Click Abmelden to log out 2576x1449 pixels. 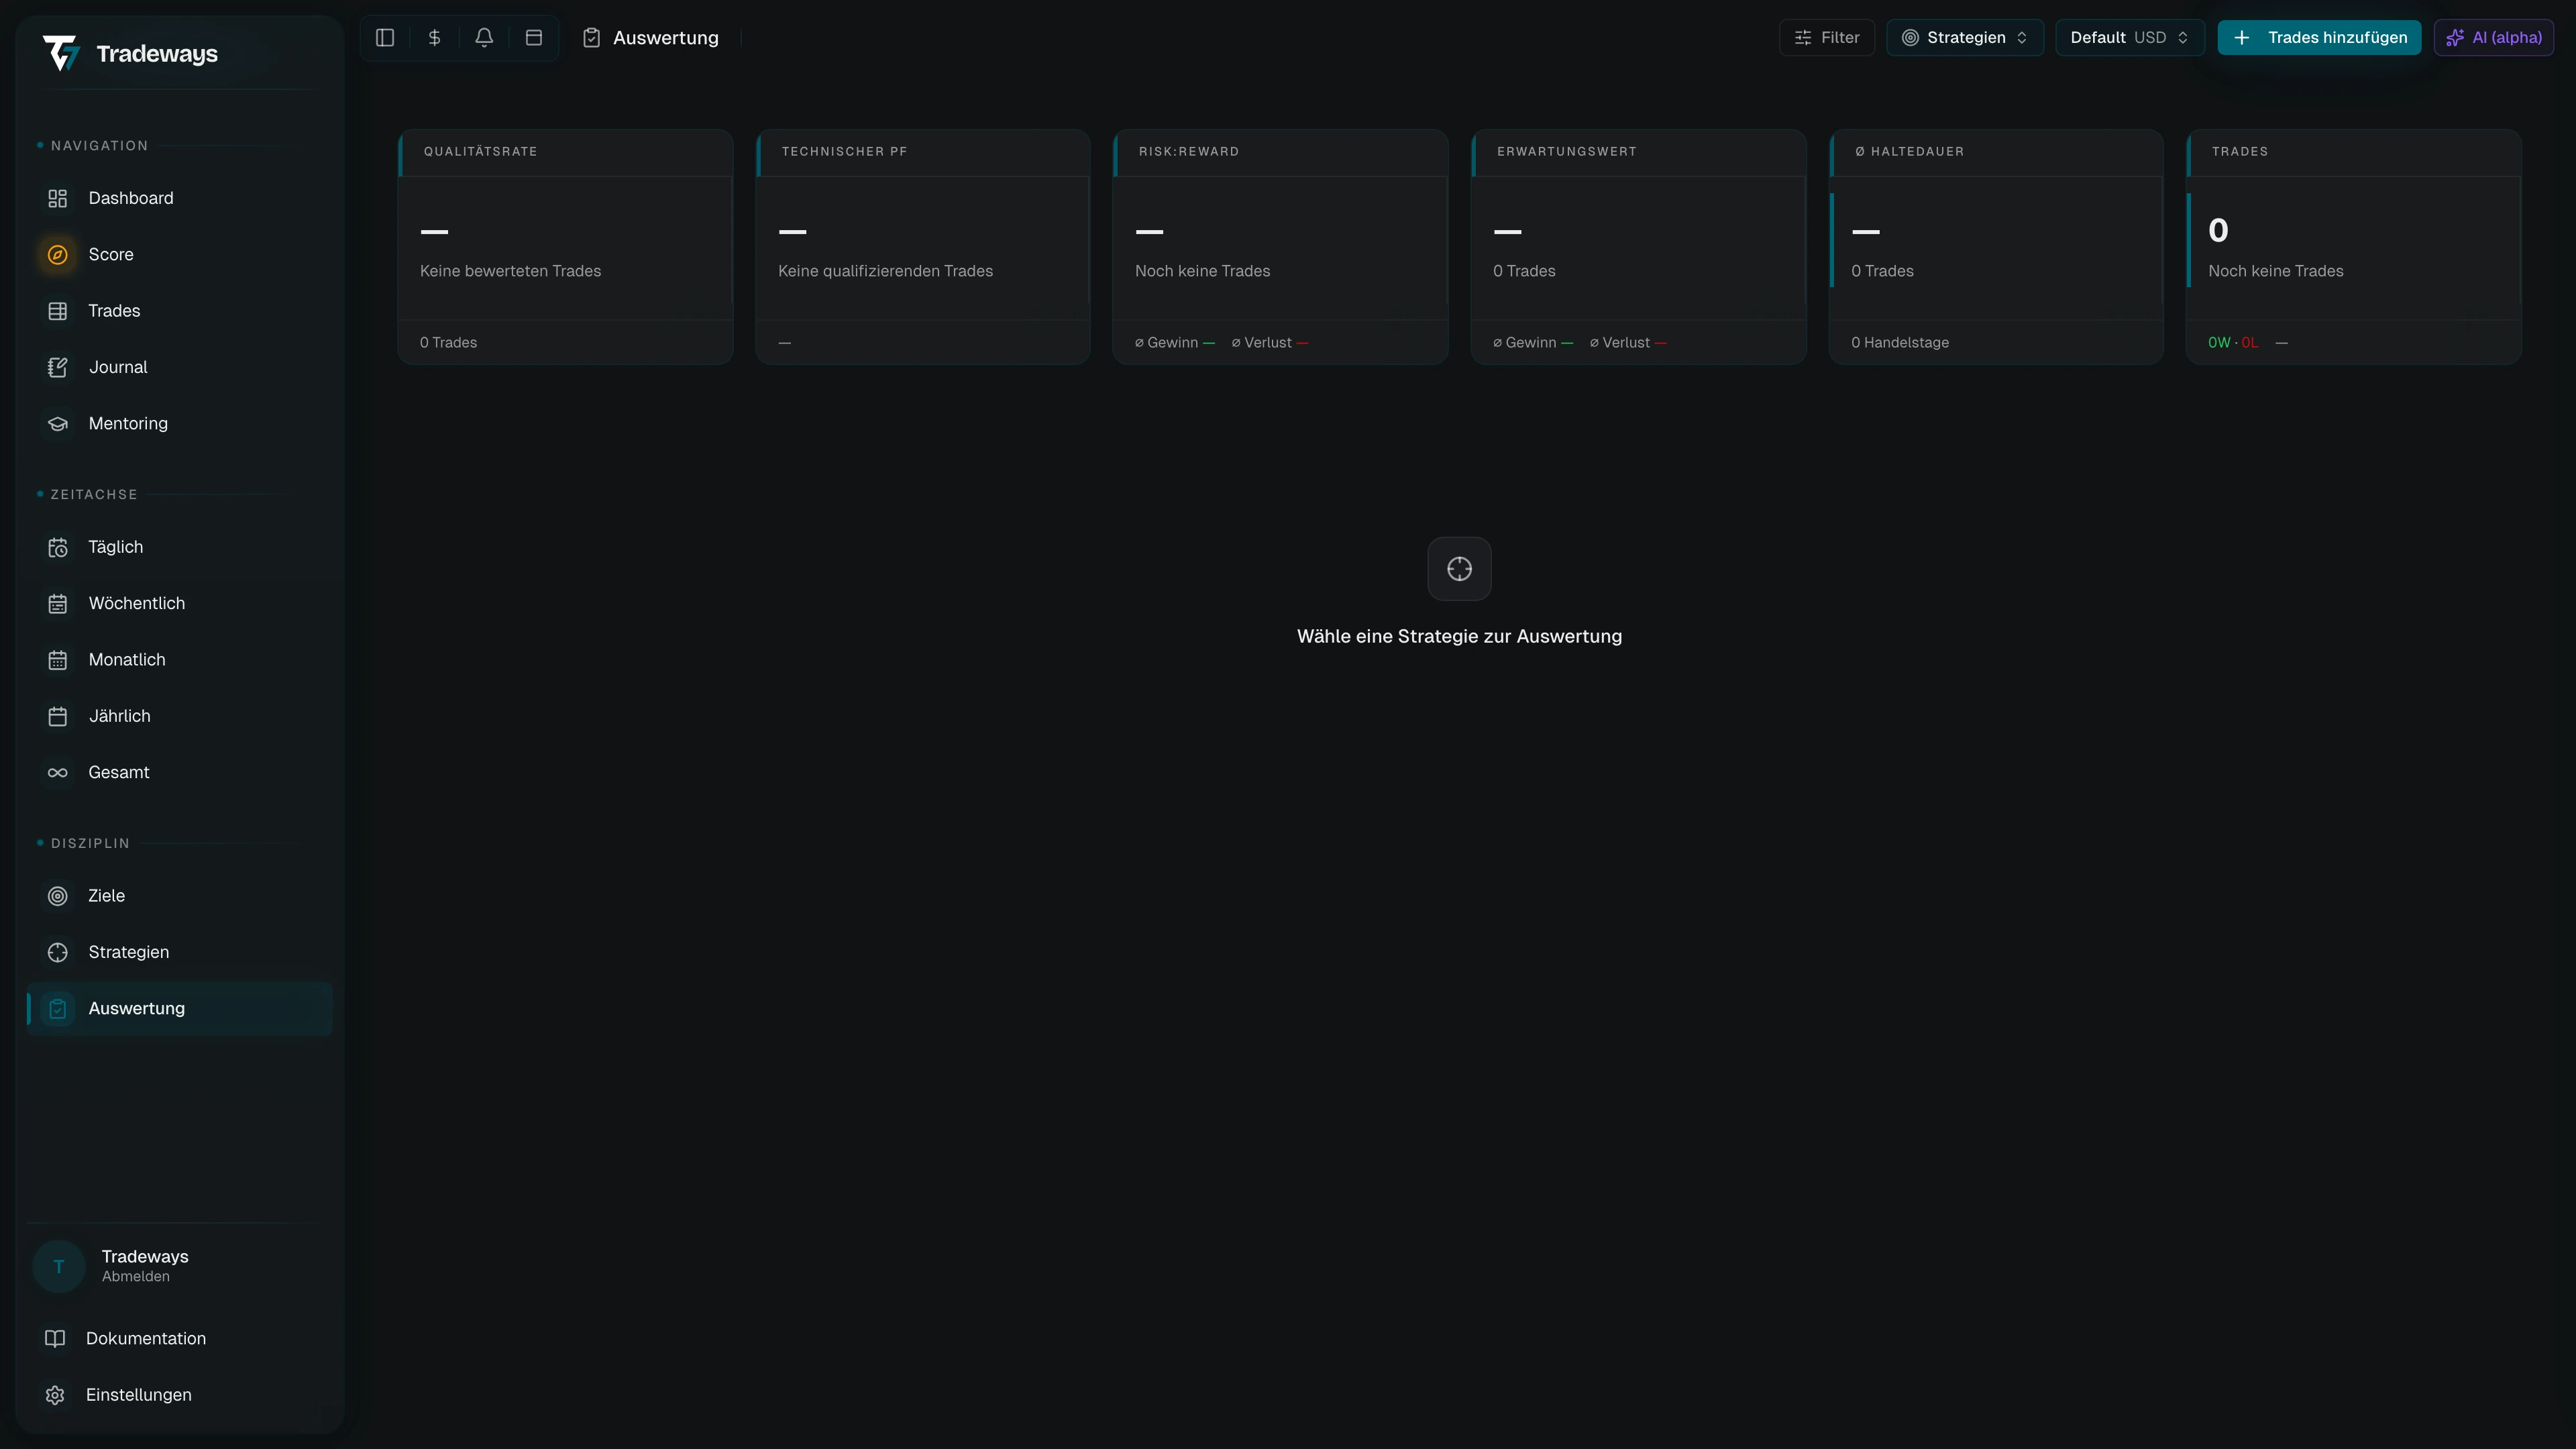136,1277
